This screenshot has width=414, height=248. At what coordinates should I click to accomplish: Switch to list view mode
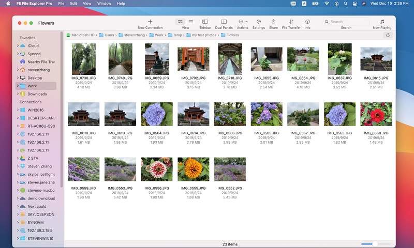tap(191, 22)
